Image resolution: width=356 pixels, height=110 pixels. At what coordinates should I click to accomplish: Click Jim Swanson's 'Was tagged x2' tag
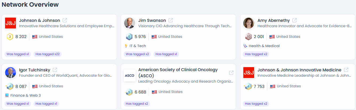coord(137,54)
